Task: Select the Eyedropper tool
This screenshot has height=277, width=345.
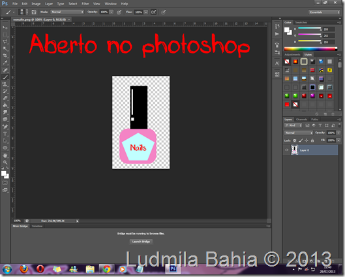Action: (5, 63)
